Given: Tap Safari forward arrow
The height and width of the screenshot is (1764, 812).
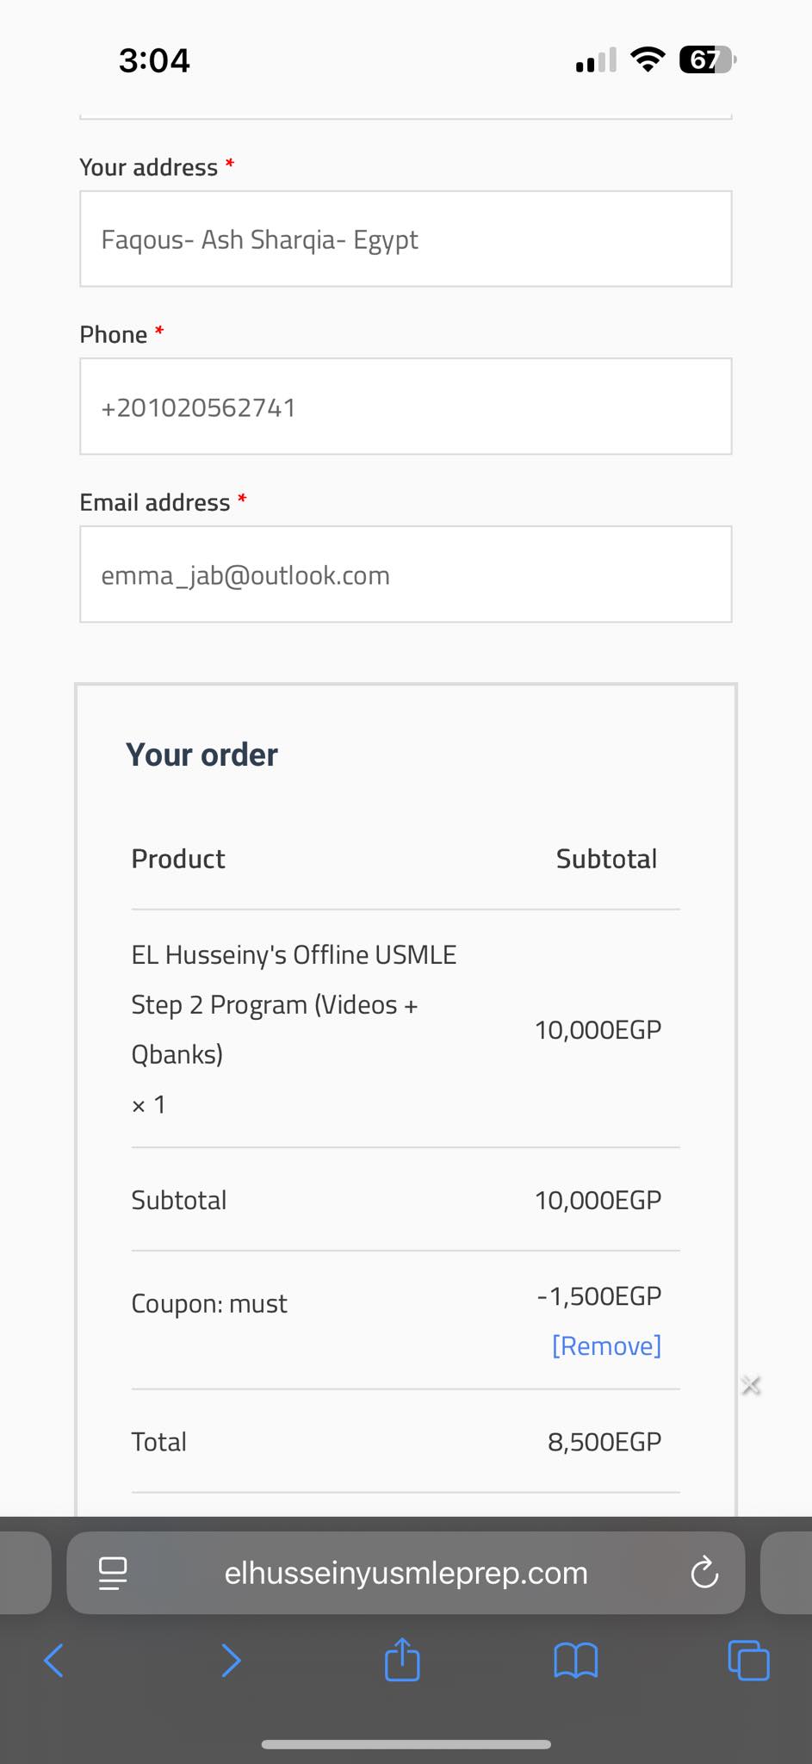Looking at the screenshot, I should point(231,1660).
